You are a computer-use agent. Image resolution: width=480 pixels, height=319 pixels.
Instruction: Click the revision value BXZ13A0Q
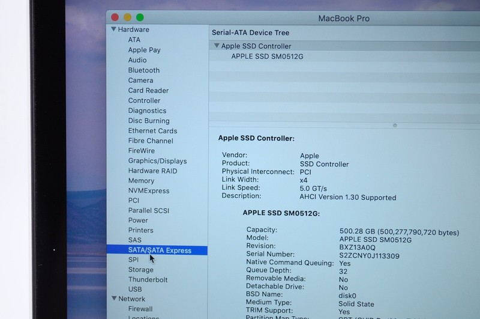coord(357,248)
